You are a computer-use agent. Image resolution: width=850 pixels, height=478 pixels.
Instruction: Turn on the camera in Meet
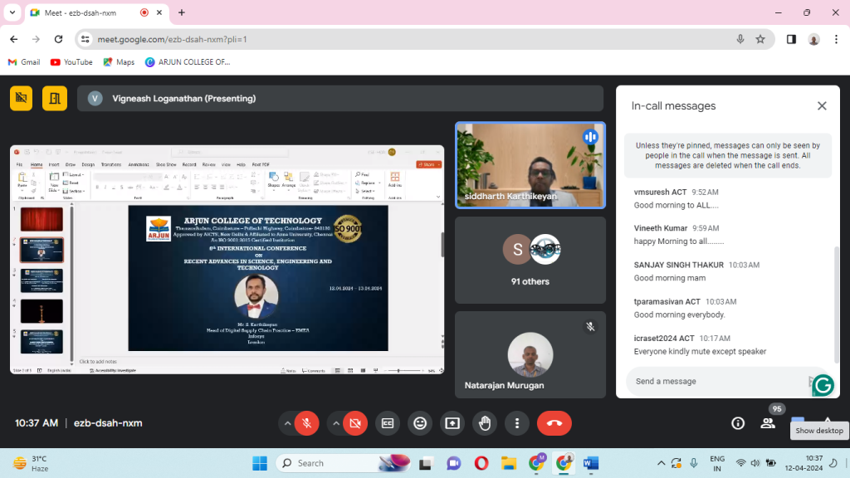[355, 423]
